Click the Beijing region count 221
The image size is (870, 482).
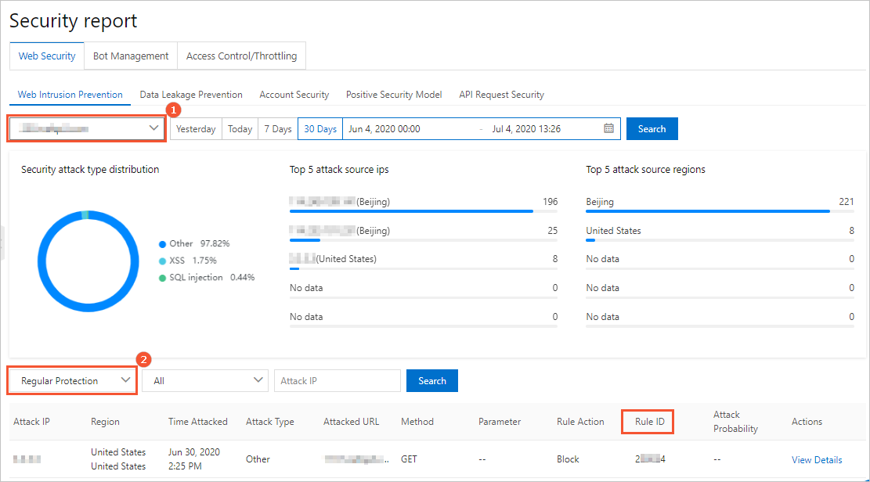[x=847, y=202]
